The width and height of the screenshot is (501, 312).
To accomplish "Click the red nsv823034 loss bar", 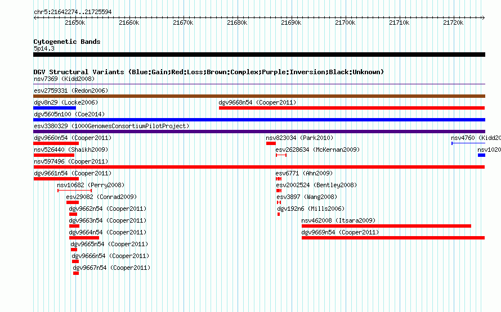I will (x=271, y=143).
